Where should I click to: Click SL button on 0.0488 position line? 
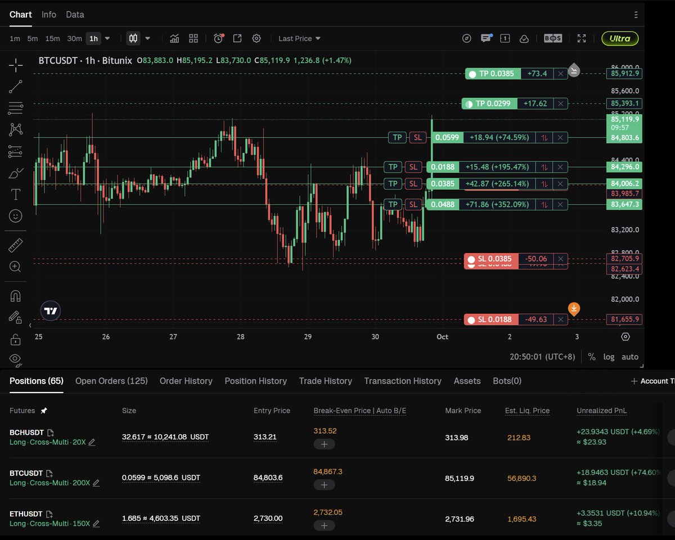[413, 204]
